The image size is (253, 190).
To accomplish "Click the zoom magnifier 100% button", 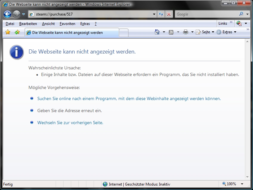I will click(x=229, y=184).
